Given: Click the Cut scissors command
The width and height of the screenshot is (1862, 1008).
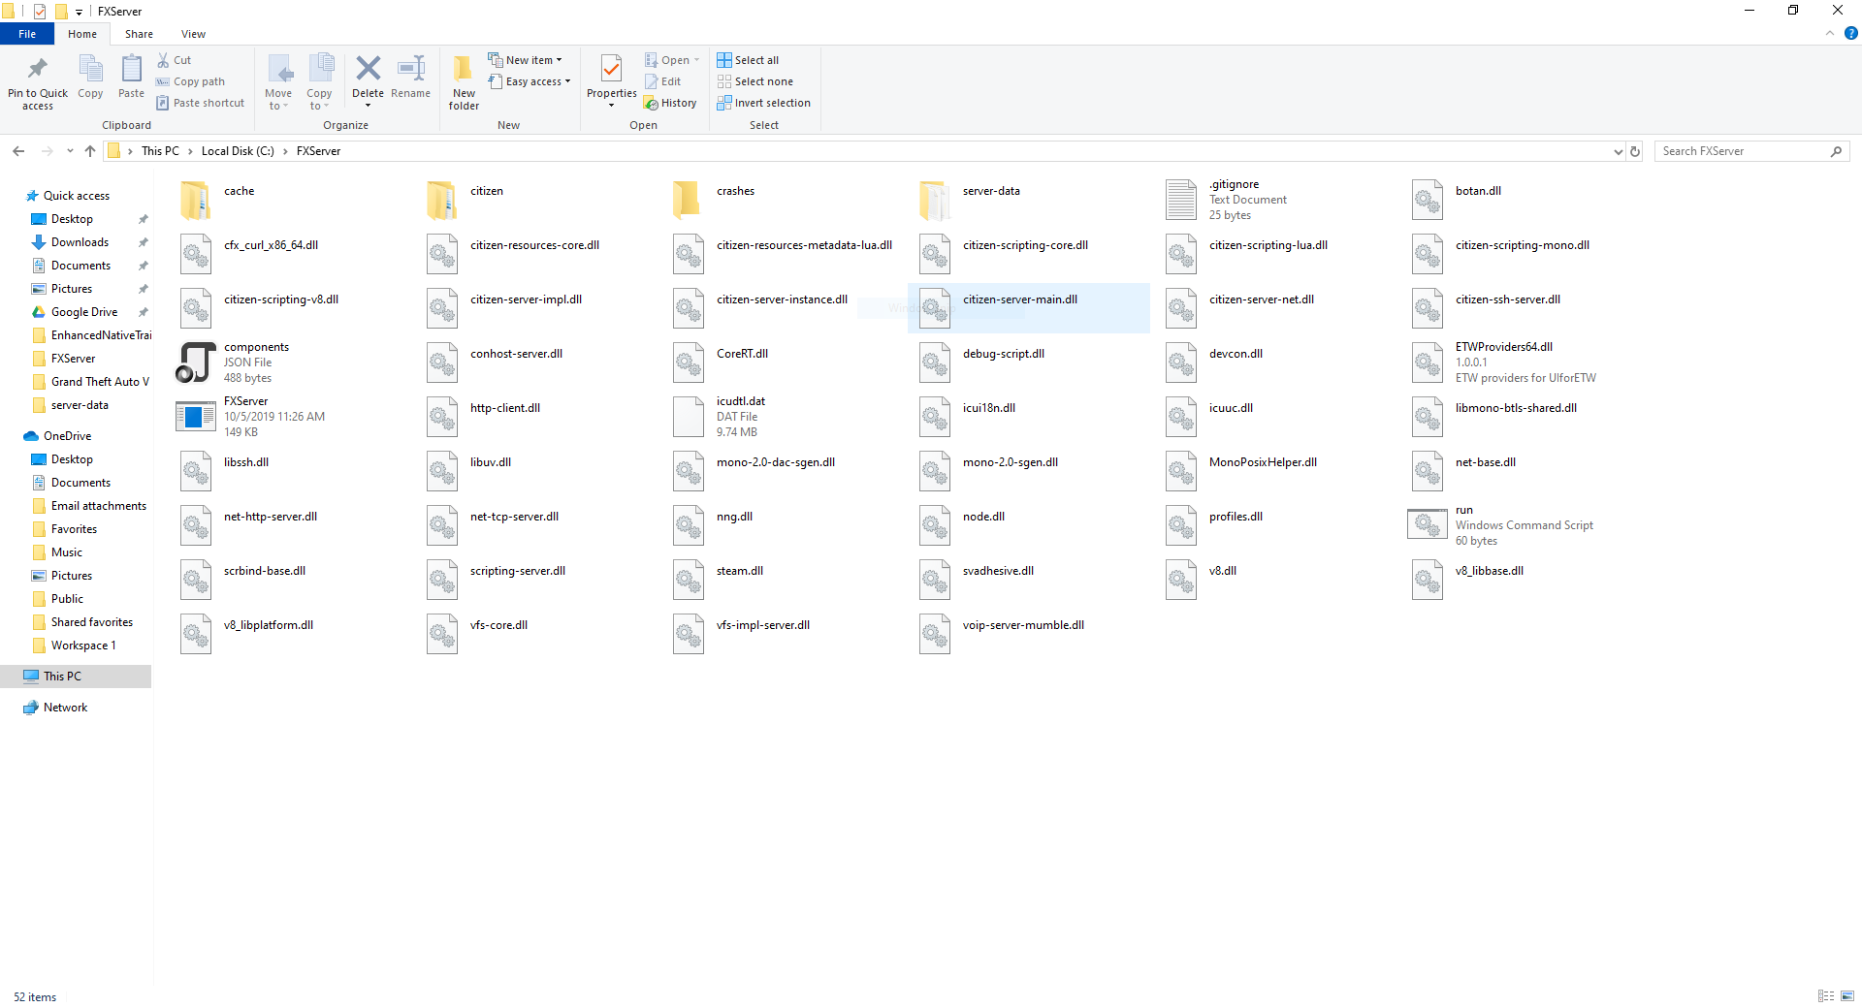Looking at the screenshot, I should [175, 60].
